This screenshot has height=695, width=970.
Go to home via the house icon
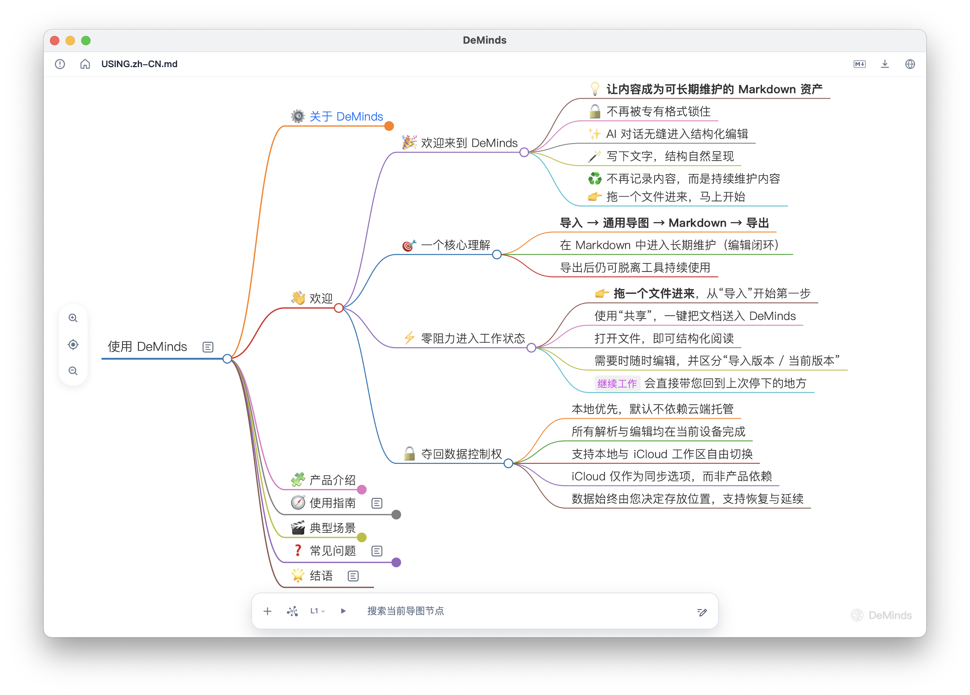85,64
